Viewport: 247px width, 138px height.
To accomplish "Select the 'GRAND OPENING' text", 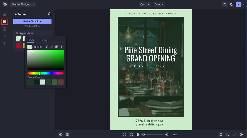I will click(151, 58).
